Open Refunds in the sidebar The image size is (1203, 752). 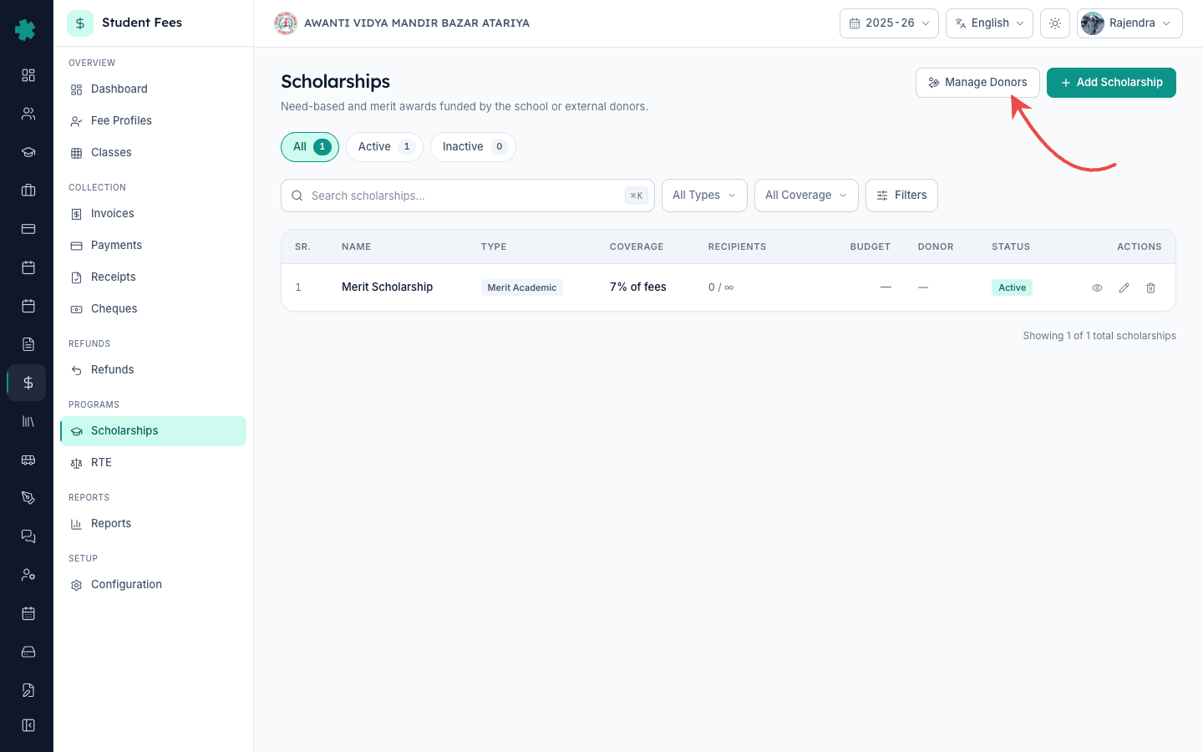(x=153, y=370)
